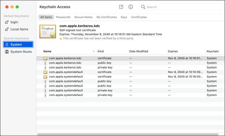Sort by the Date Modified column header
Image resolution: width=225 pixels, height=136 pixels.
pyautogui.click(x=139, y=51)
